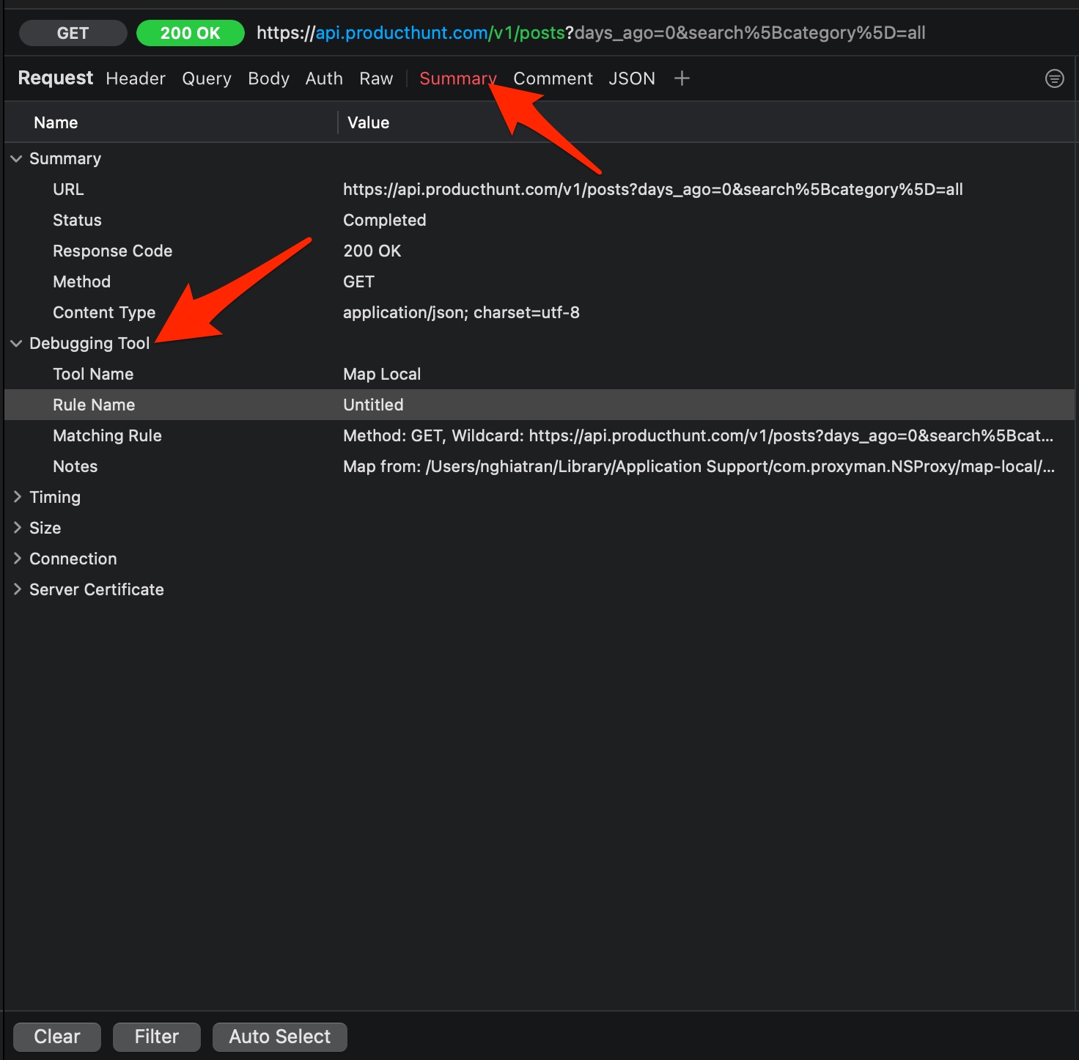Click the URL value in Summary section

pyautogui.click(x=653, y=189)
